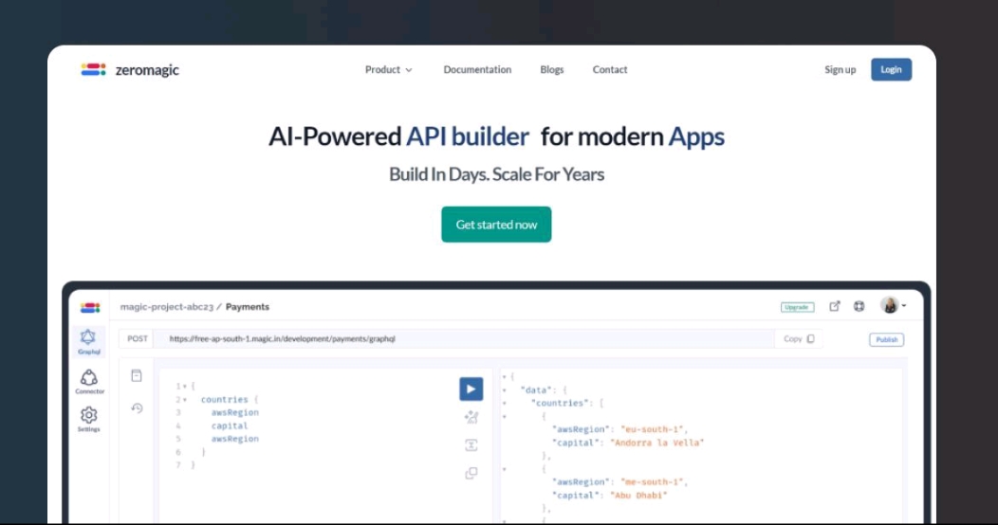Collapse the countries block on line 2
This screenshot has width=998, height=525.
185,400
